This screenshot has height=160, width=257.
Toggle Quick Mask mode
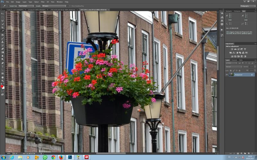(x=3, y=91)
